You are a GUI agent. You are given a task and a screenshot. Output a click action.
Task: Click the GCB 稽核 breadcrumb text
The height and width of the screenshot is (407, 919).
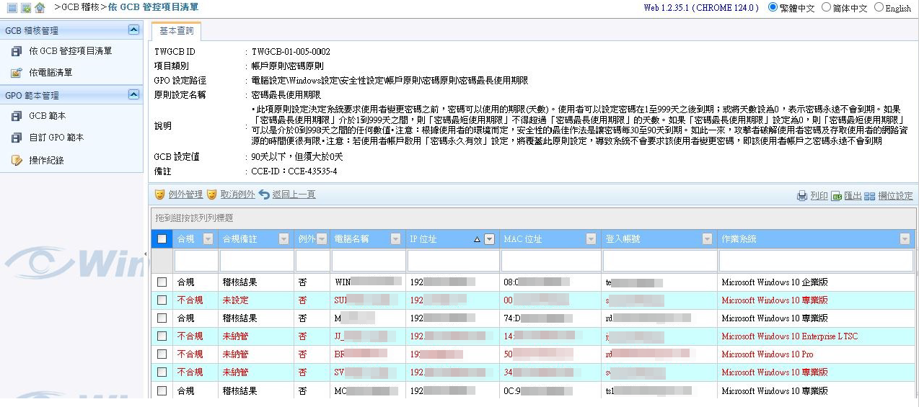(80, 6)
